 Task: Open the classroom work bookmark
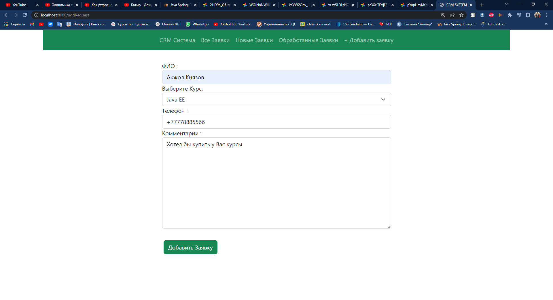[x=316, y=24]
